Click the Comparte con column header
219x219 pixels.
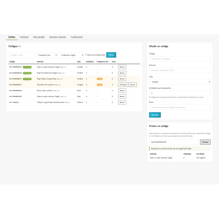click(103, 61)
